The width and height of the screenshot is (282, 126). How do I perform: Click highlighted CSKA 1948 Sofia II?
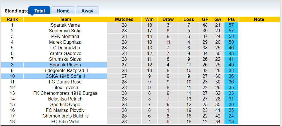(65, 76)
